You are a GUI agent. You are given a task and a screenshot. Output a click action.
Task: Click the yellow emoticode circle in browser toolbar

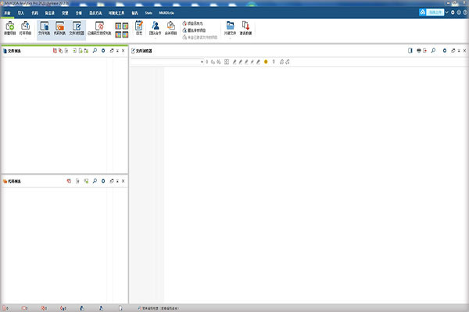[x=266, y=62]
